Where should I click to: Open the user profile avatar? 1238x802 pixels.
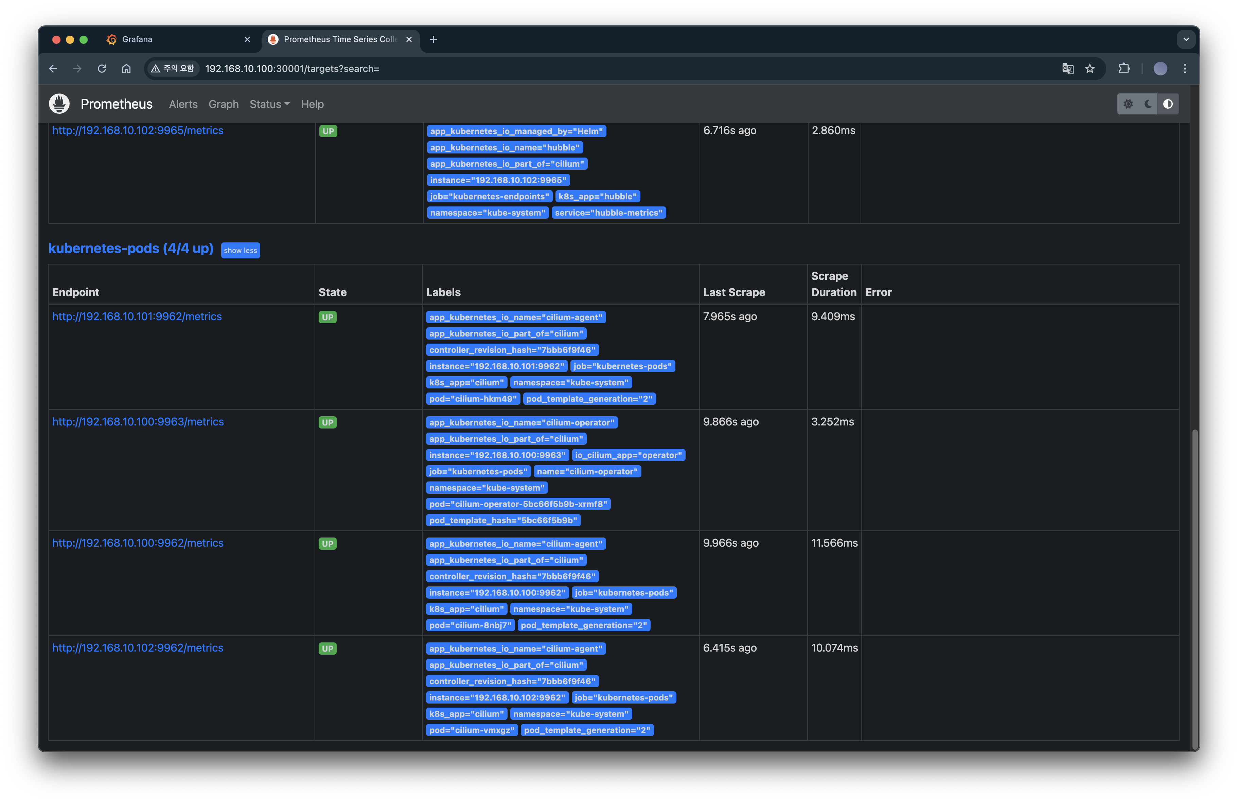(1160, 69)
